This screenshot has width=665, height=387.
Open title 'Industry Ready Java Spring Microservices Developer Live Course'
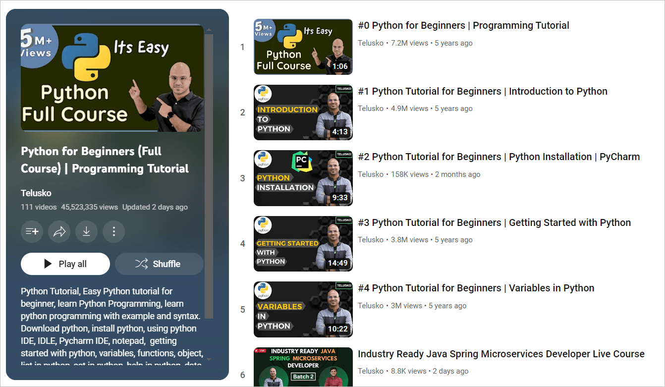pyautogui.click(x=501, y=354)
